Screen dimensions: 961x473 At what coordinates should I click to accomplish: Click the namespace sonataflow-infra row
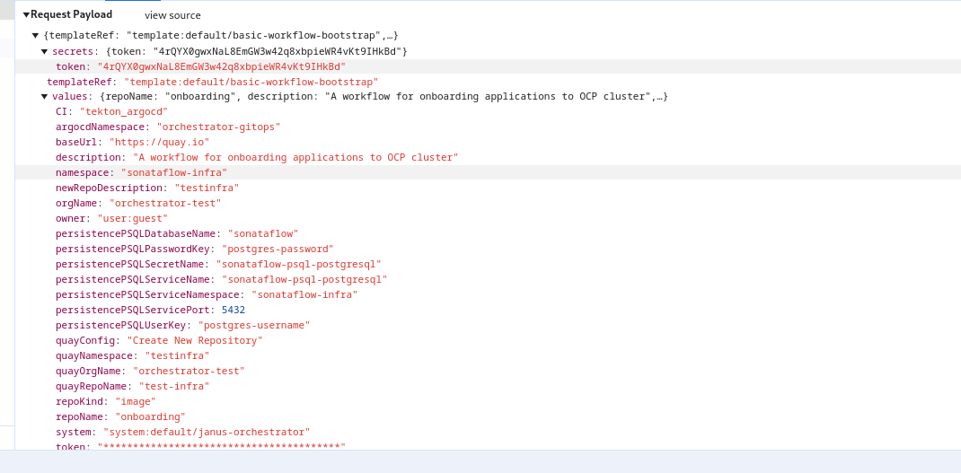[x=141, y=172]
